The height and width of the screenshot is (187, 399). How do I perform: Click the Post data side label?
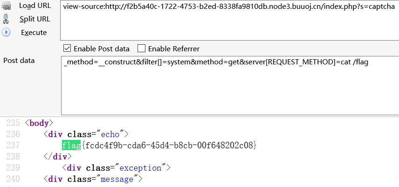point(19,61)
